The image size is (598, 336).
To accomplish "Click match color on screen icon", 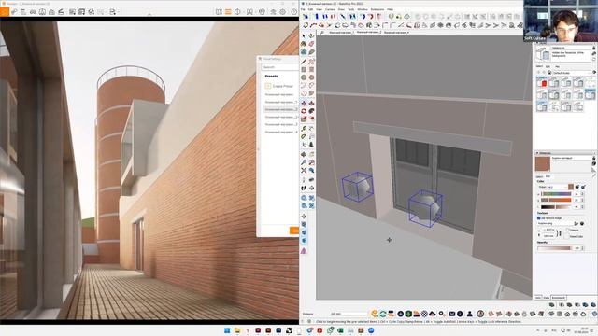I will pyautogui.click(x=583, y=187).
